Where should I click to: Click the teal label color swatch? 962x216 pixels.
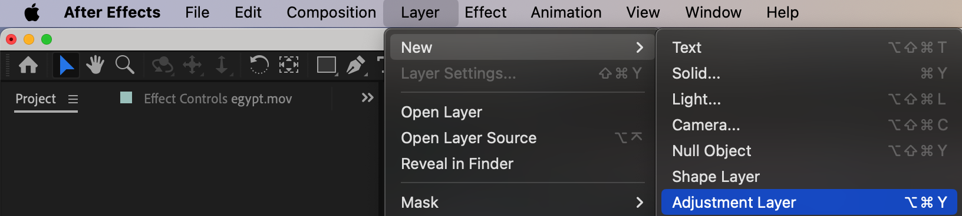point(126,97)
